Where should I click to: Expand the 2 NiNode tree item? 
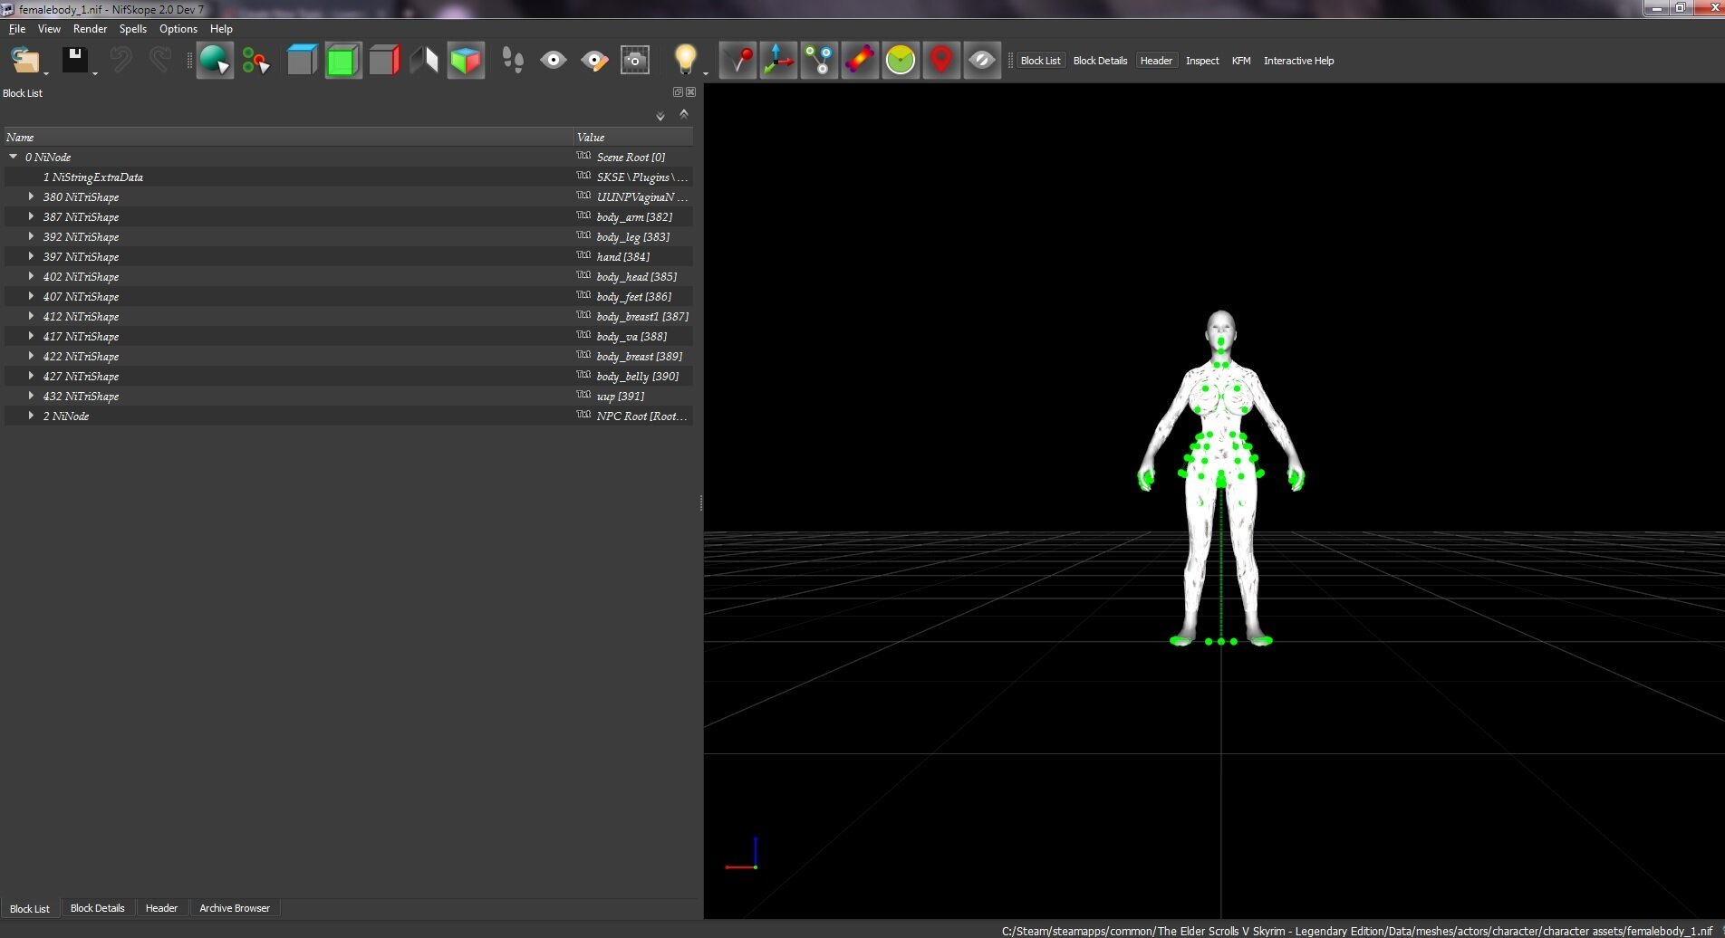click(31, 416)
